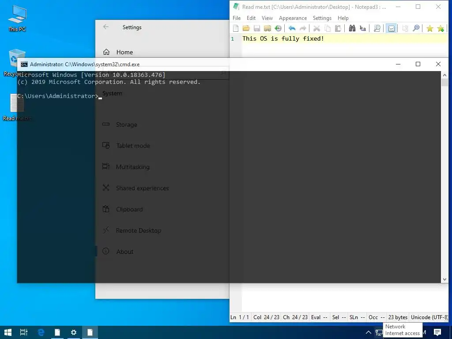This screenshot has height=339, width=452.
Task: Maximize the cmd.exe window
Action: tap(418, 64)
